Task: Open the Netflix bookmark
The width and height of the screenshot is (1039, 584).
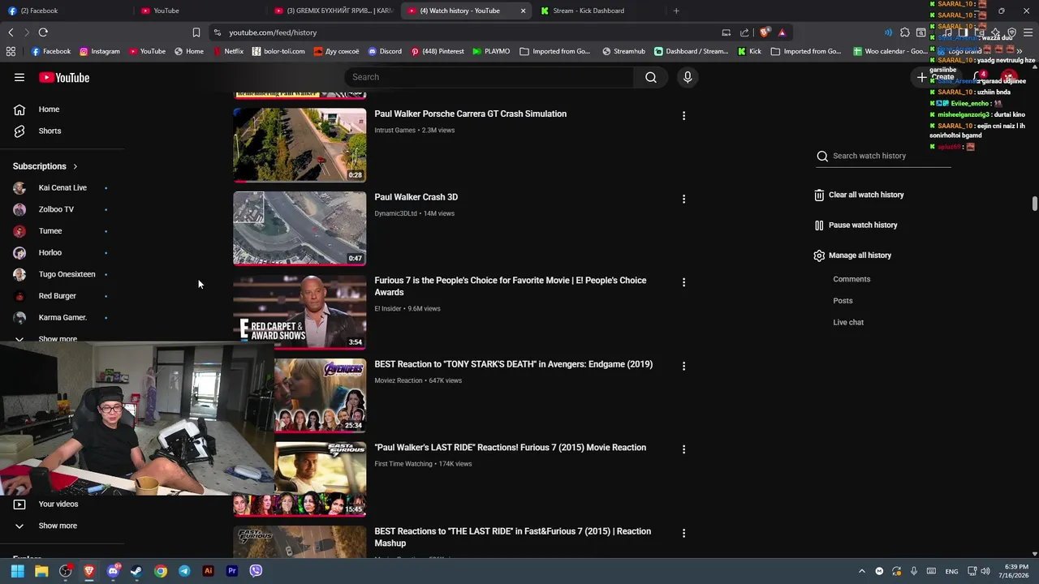Action: pos(227,51)
